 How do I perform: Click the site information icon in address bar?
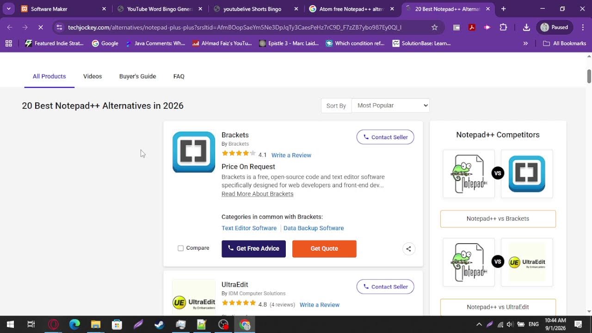[59, 27]
